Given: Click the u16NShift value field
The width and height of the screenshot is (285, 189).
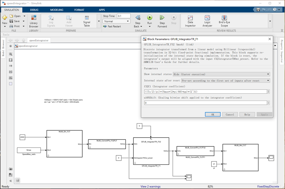Looking at the screenshot, I should (206, 103).
